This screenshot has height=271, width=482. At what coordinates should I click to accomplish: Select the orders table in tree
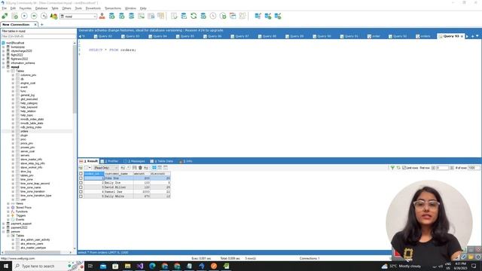point(24,131)
